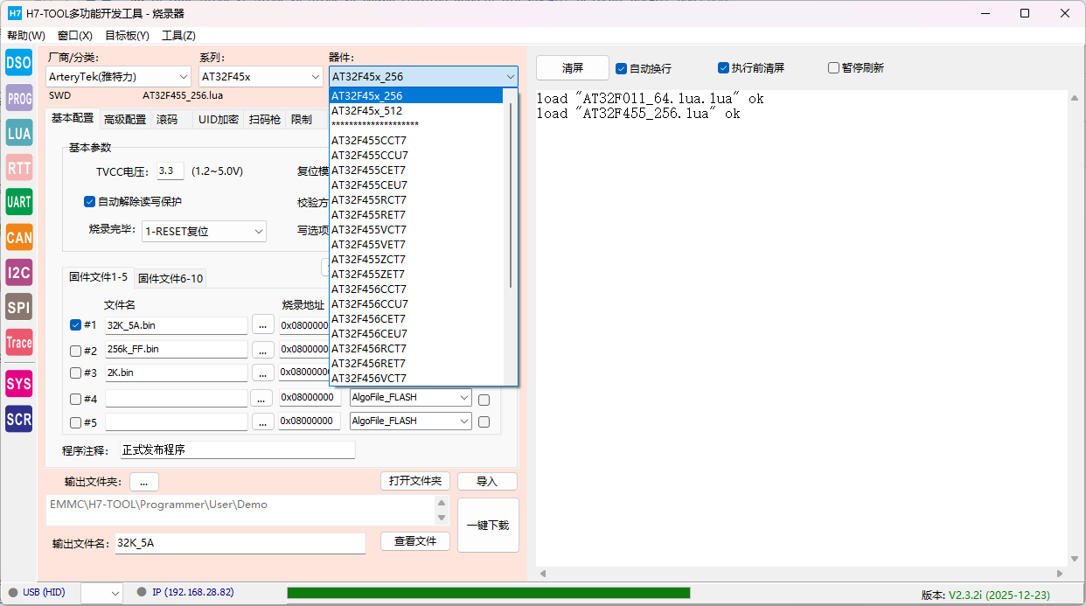Click the 一键下载 button
The image size is (1086, 606).
[488, 526]
